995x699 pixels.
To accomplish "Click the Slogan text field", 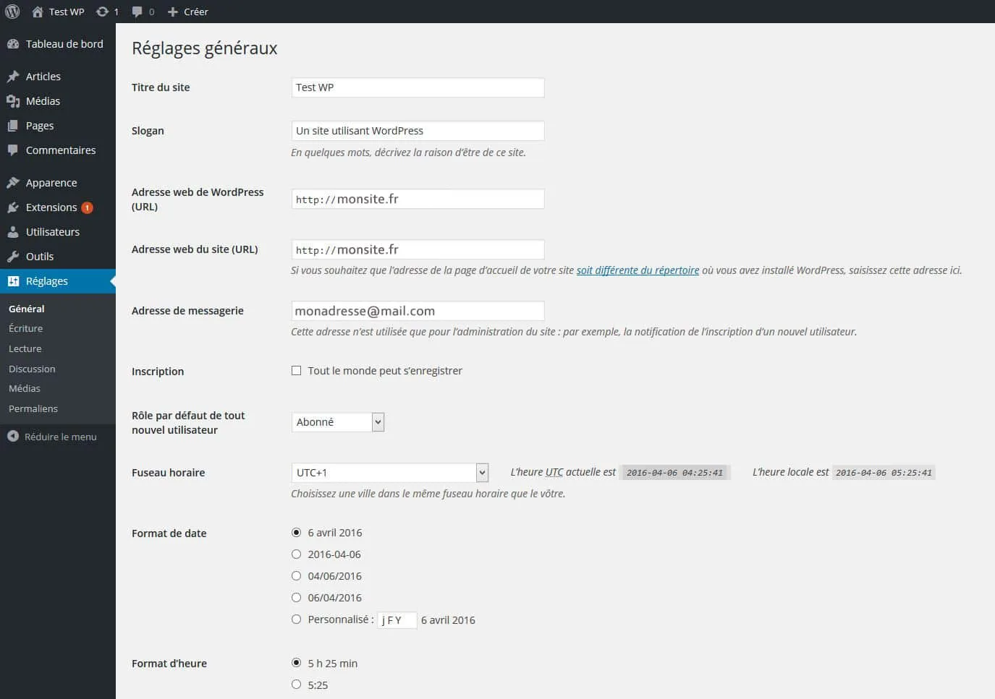I will pos(418,131).
